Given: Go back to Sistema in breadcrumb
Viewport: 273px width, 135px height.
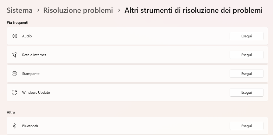Looking at the screenshot, I should (19, 10).
